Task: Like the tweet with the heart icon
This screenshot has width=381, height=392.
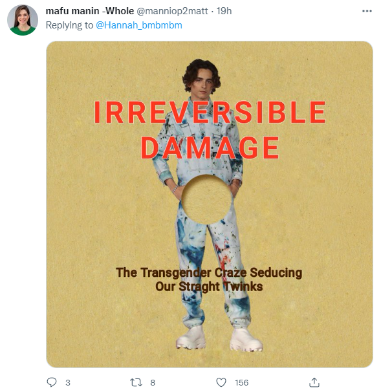Action: tap(221, 382)
